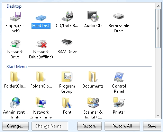163x132 pixels.
Task: Click the scrollbar down arrow
Action: point(158,116)
